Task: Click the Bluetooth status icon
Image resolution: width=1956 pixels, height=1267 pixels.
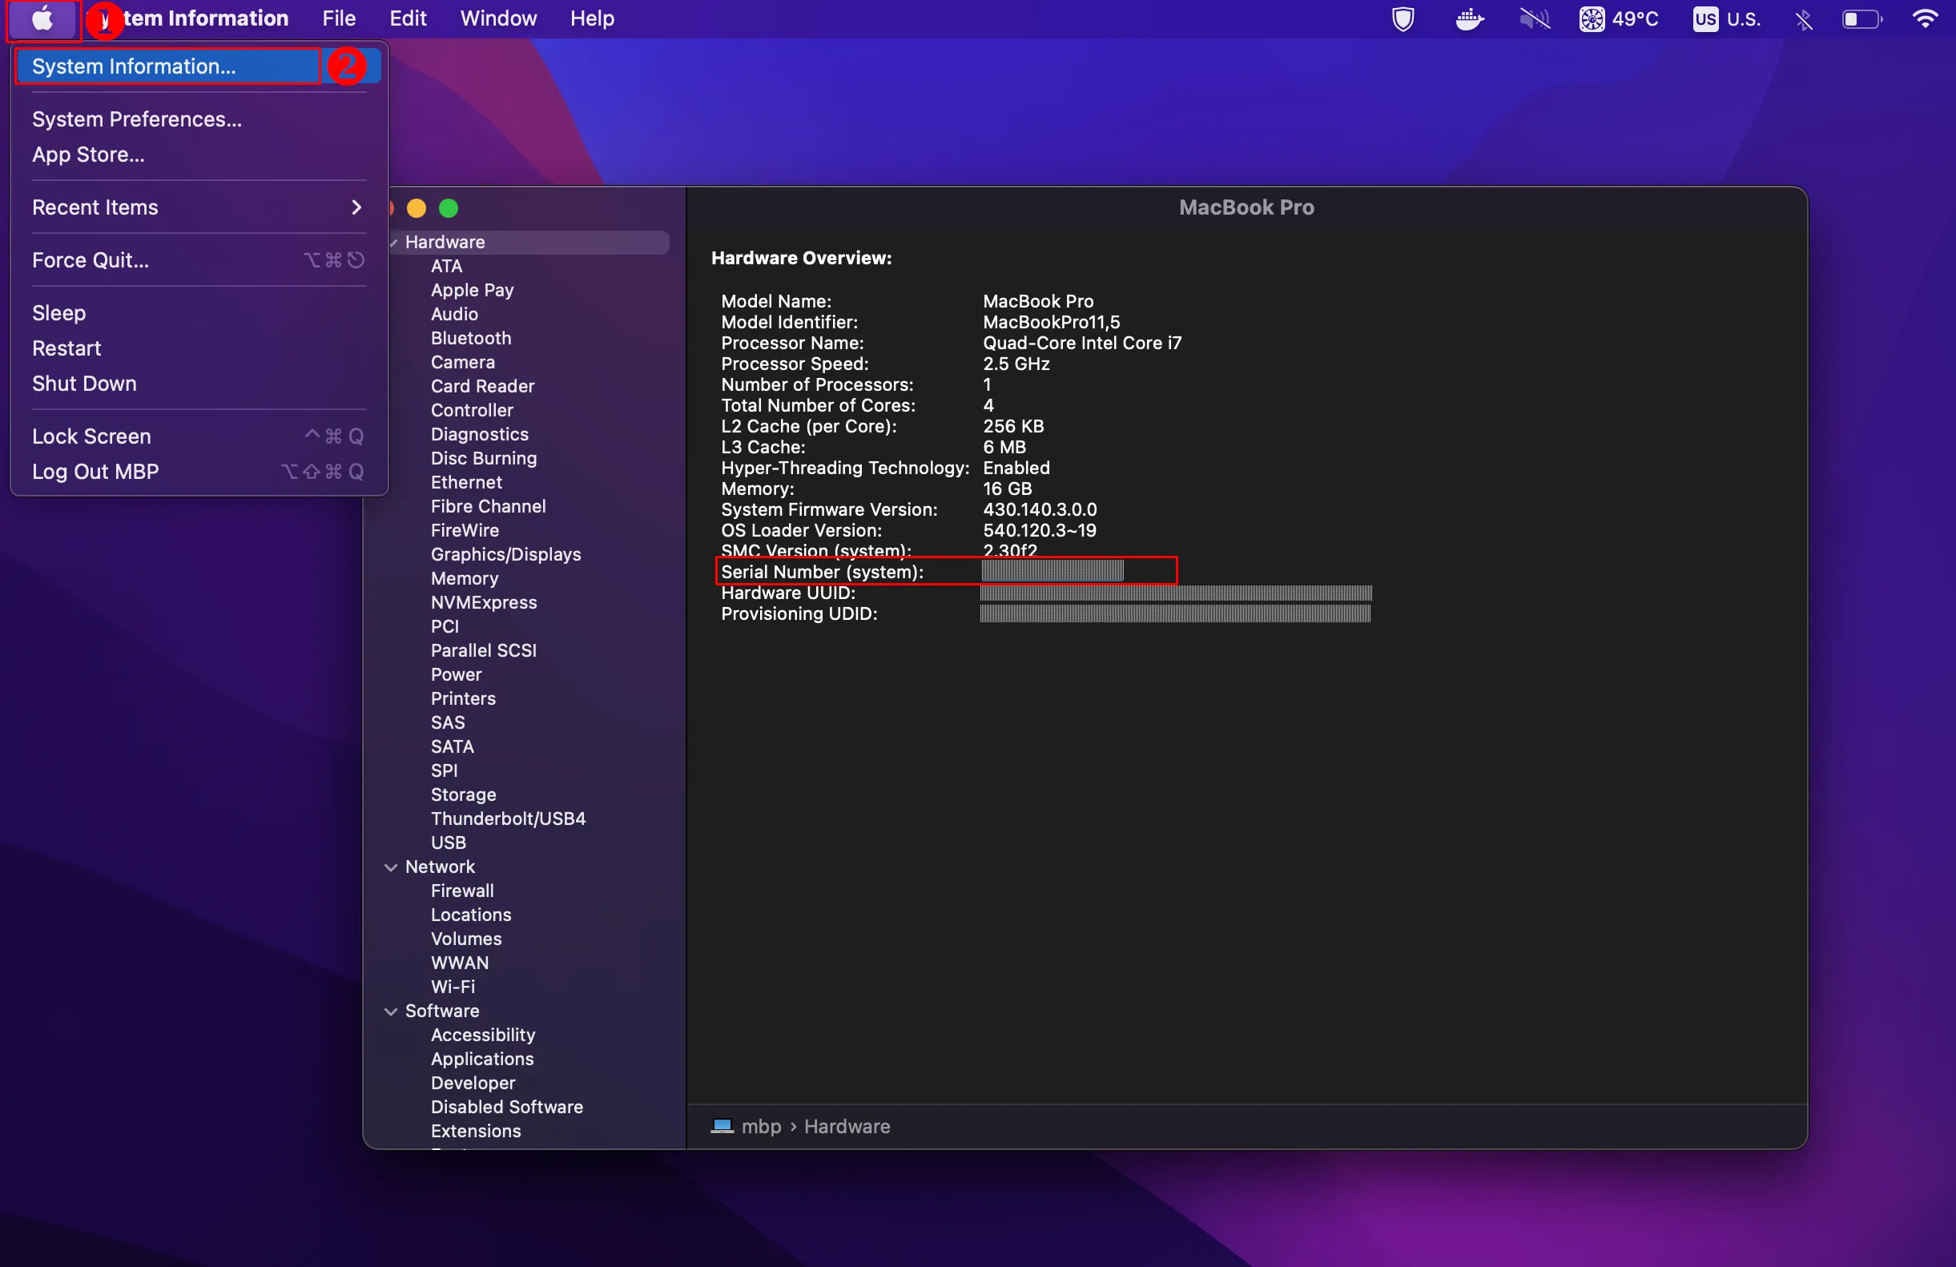Action: [x=1803, y=18]
